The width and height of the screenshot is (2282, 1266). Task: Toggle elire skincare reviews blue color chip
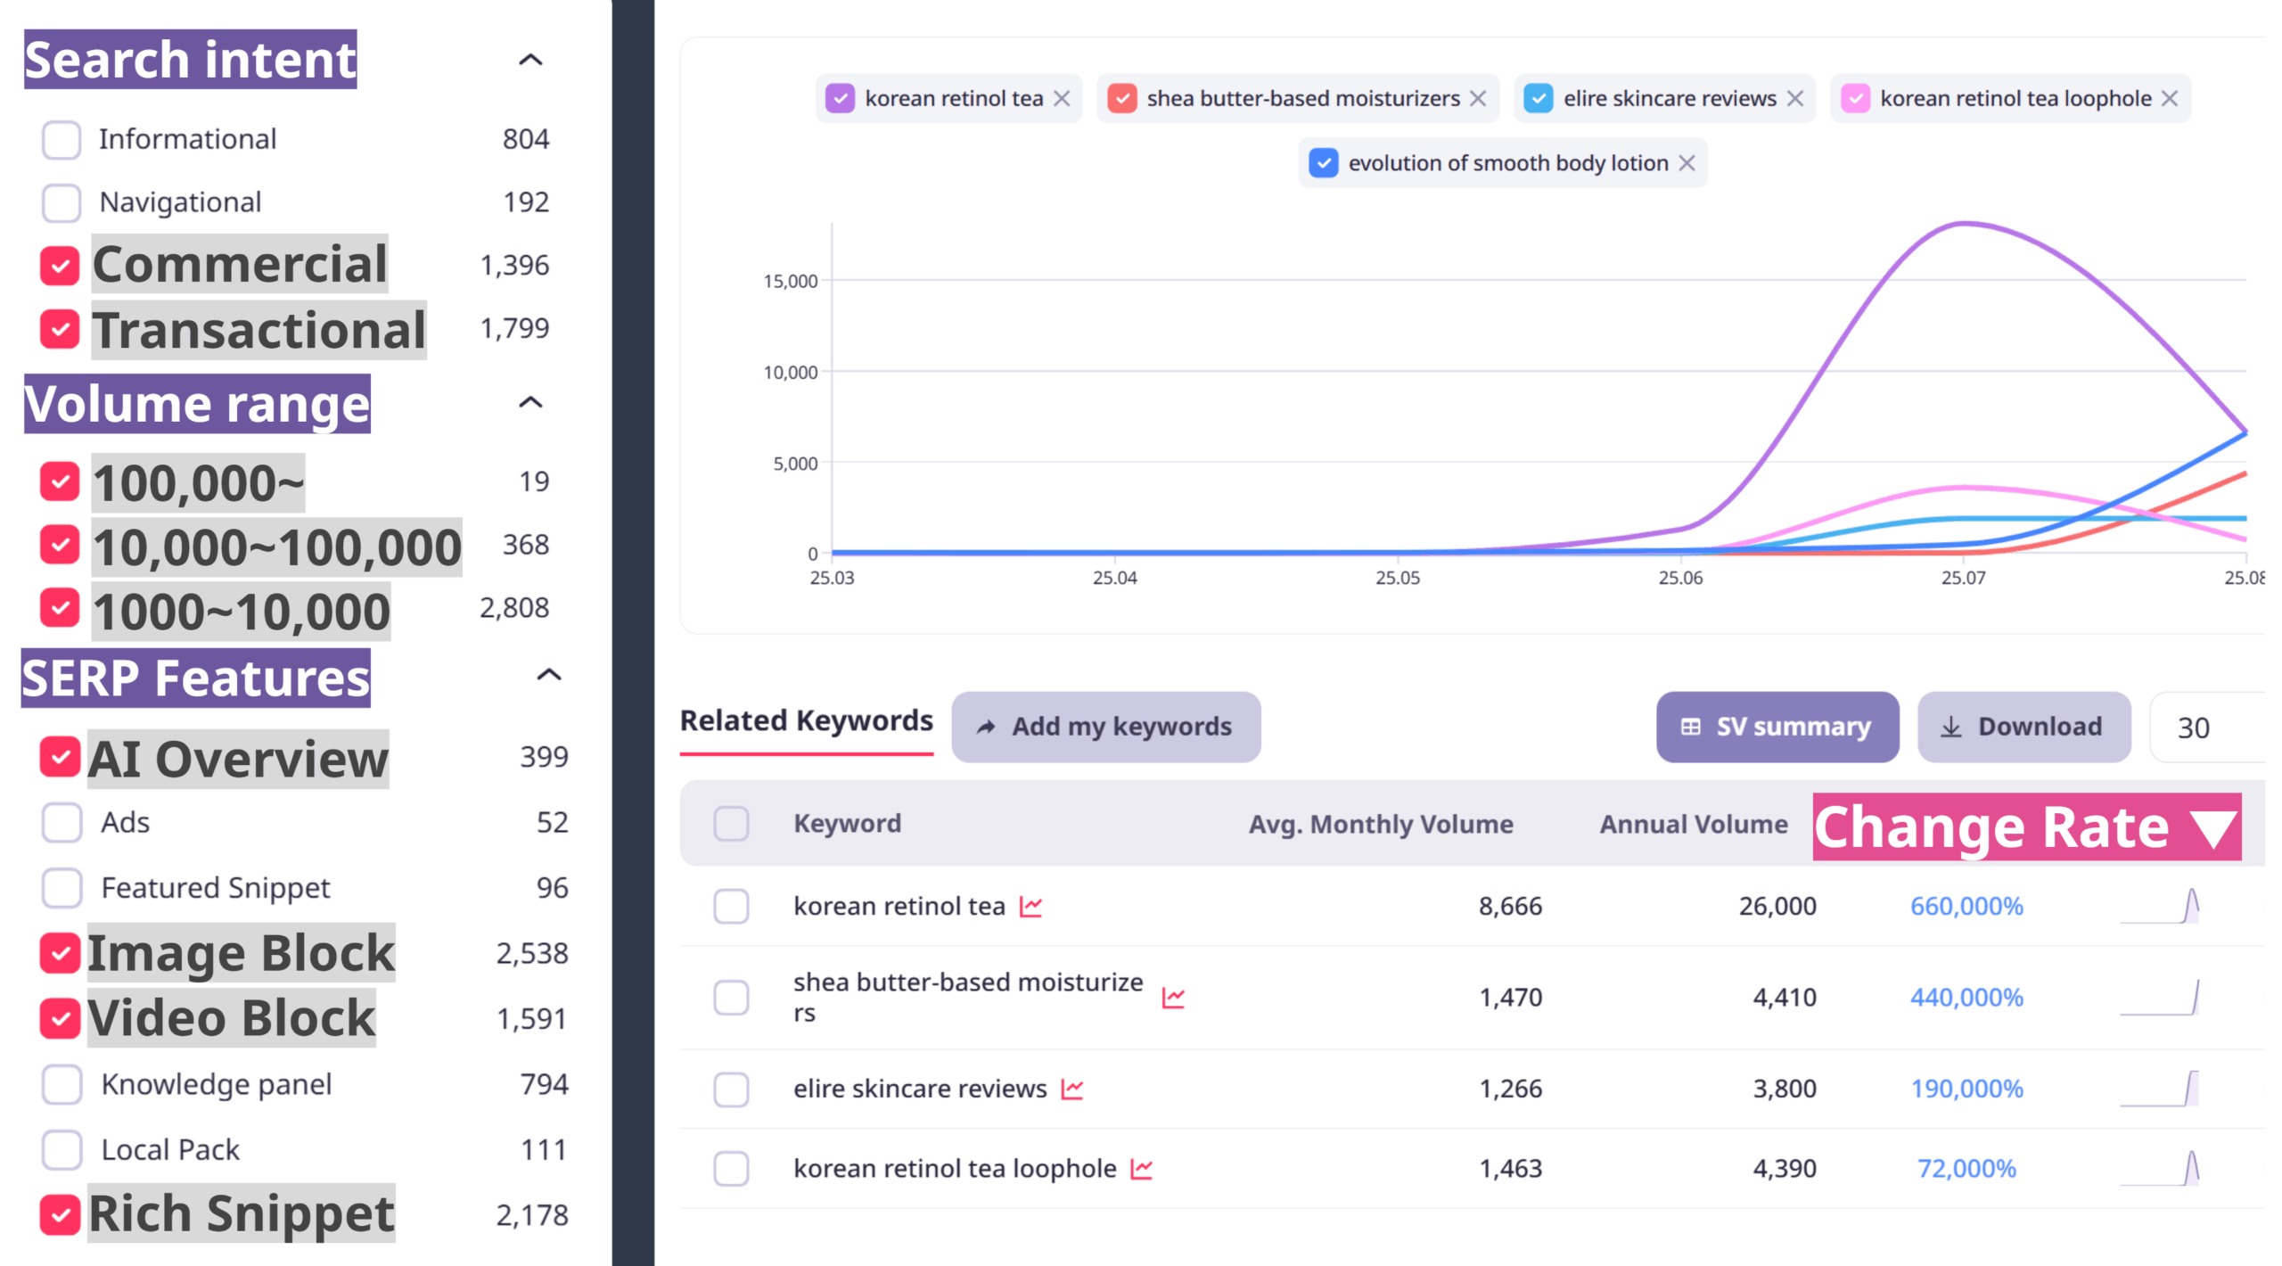[1538, 99]
